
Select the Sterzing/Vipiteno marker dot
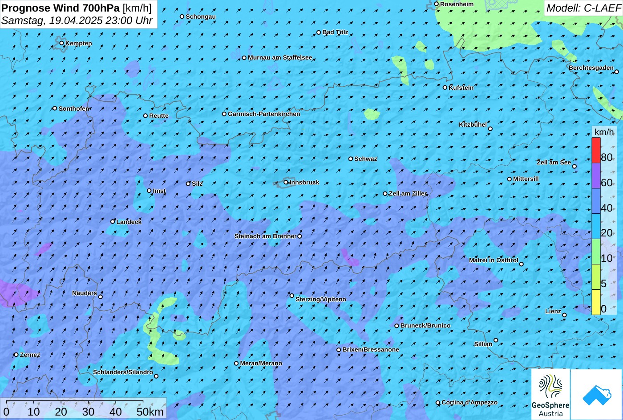292,296
